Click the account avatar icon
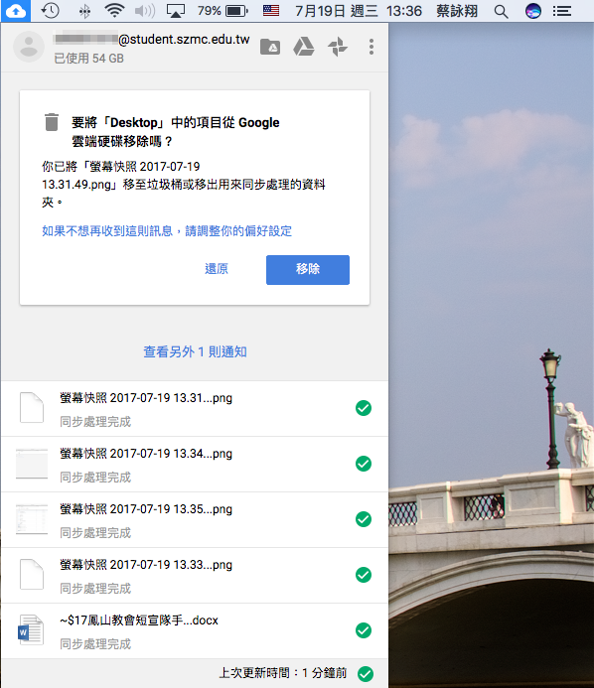The width and height of the screenshot is (594, 688). coord(29,47)
